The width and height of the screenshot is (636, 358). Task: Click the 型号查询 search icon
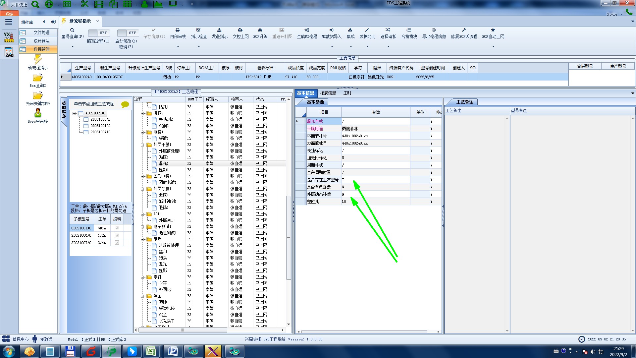72,30
